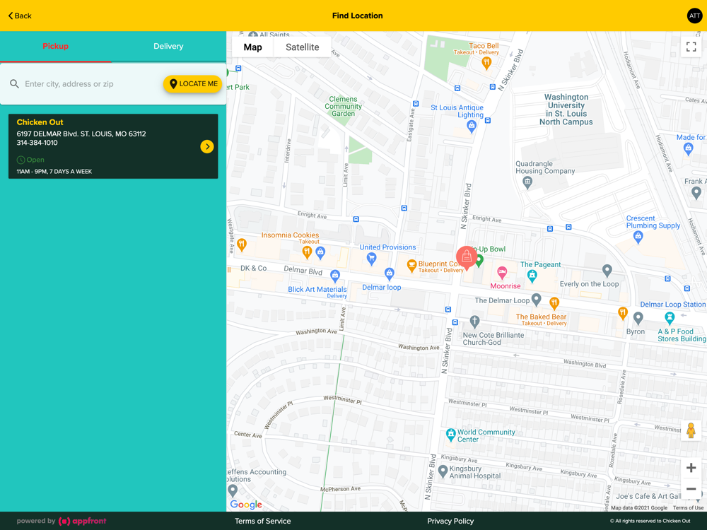Click Washington University North Campus label
Image resolution: width=707 pixels, height=530 pixels.
566,110
